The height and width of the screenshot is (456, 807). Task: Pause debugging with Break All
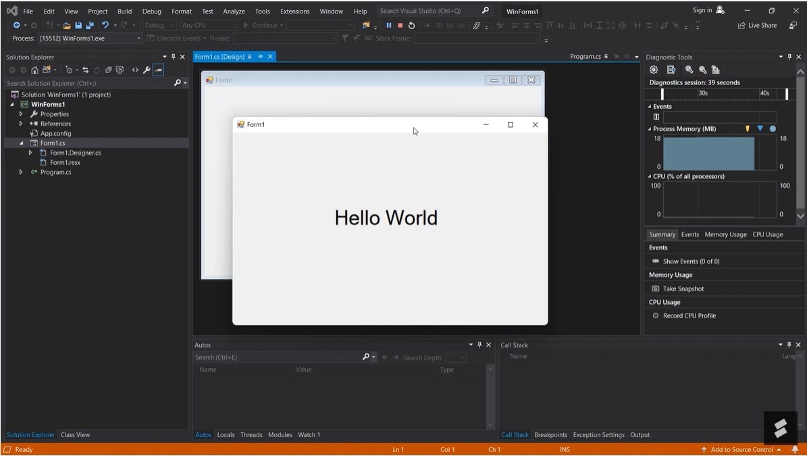pyautogui.click(x=388, y=25)
